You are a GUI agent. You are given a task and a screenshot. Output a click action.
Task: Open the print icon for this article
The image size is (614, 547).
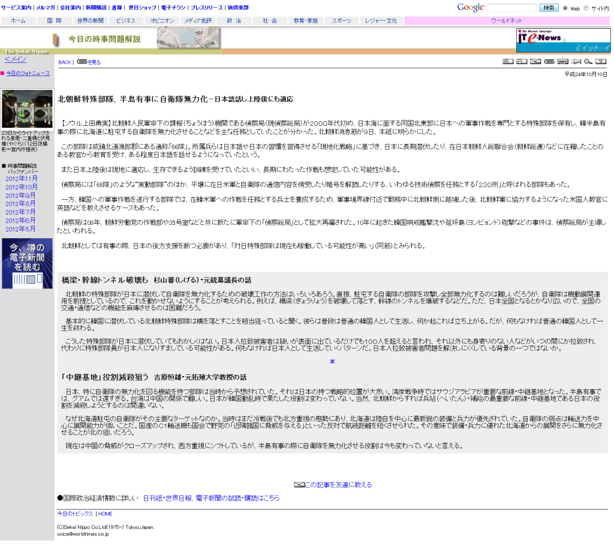pos(563,61)
